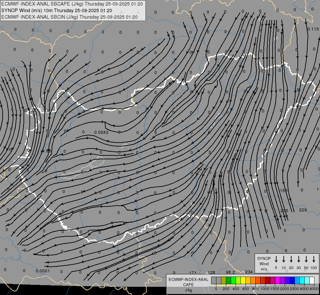Click the 'SYNOP Wind m/s' legend label

click(x=264, y=264)
